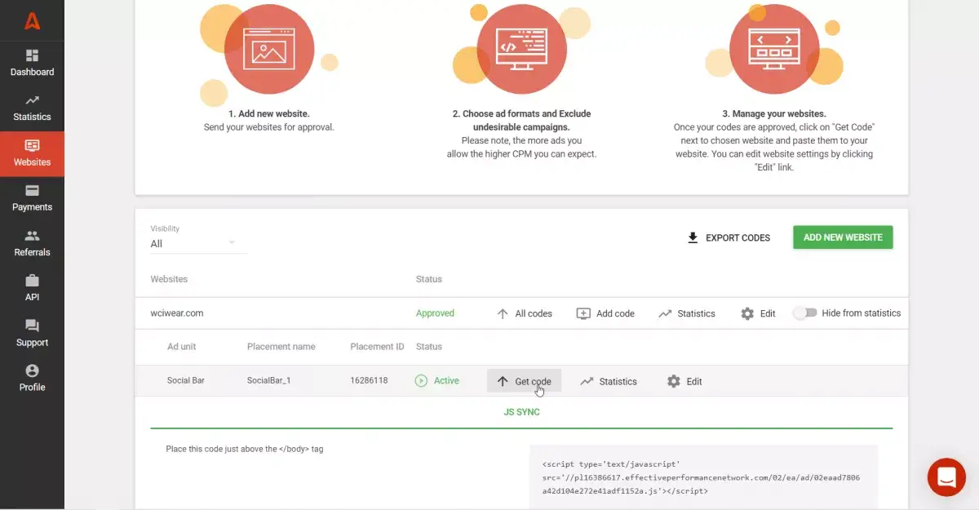Open the Support chat icon
The width and height of the screenshot is (979, 510).
point(32,326)
